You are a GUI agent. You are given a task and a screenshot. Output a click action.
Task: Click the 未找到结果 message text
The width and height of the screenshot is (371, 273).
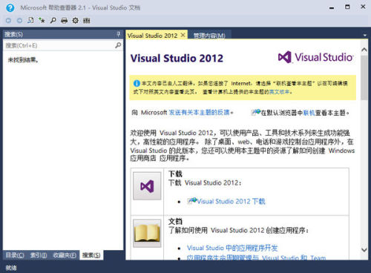click(23, 60)
